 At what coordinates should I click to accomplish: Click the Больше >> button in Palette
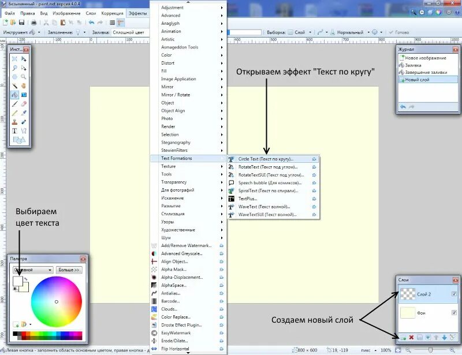[x=69, y=270]
